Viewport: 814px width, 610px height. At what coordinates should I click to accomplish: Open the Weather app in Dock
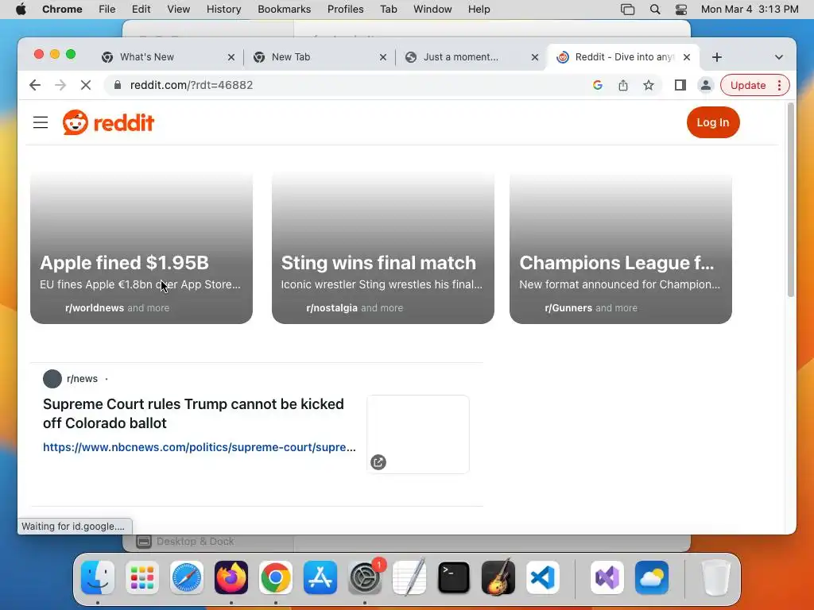(x=652, y=577)
